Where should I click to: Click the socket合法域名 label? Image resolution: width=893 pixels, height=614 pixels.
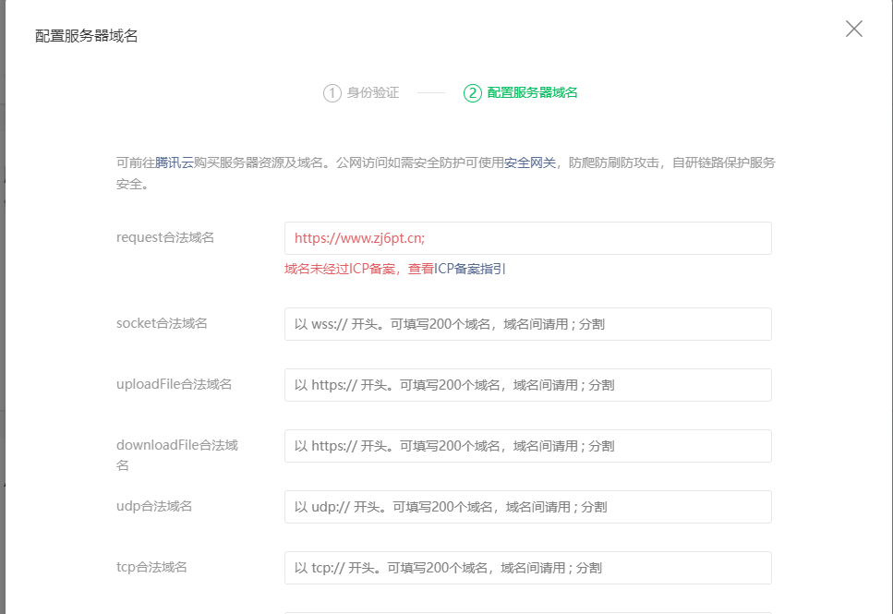pyautogui.click(x=162, y=323)
